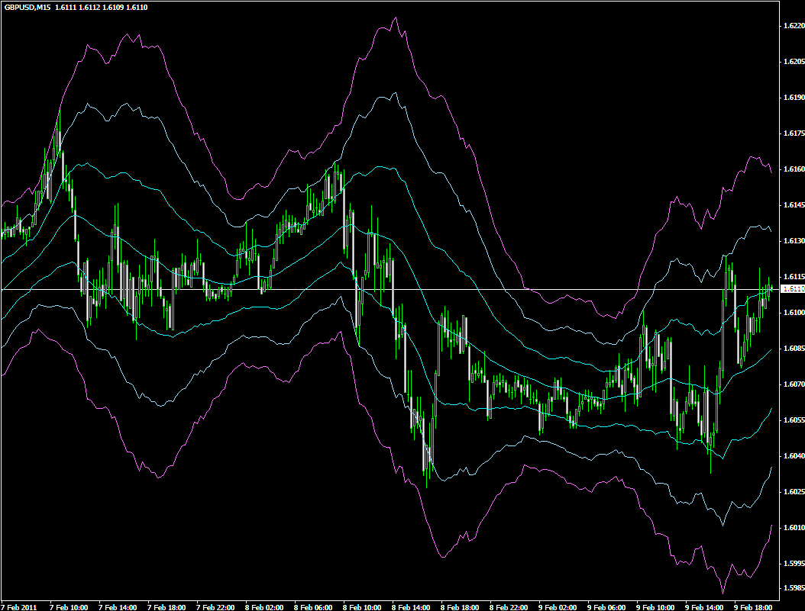This screenshot has height=611, width=805.
Task: Click the 9 Feb 06:00 time label
Action: click(x=607, y=607)
